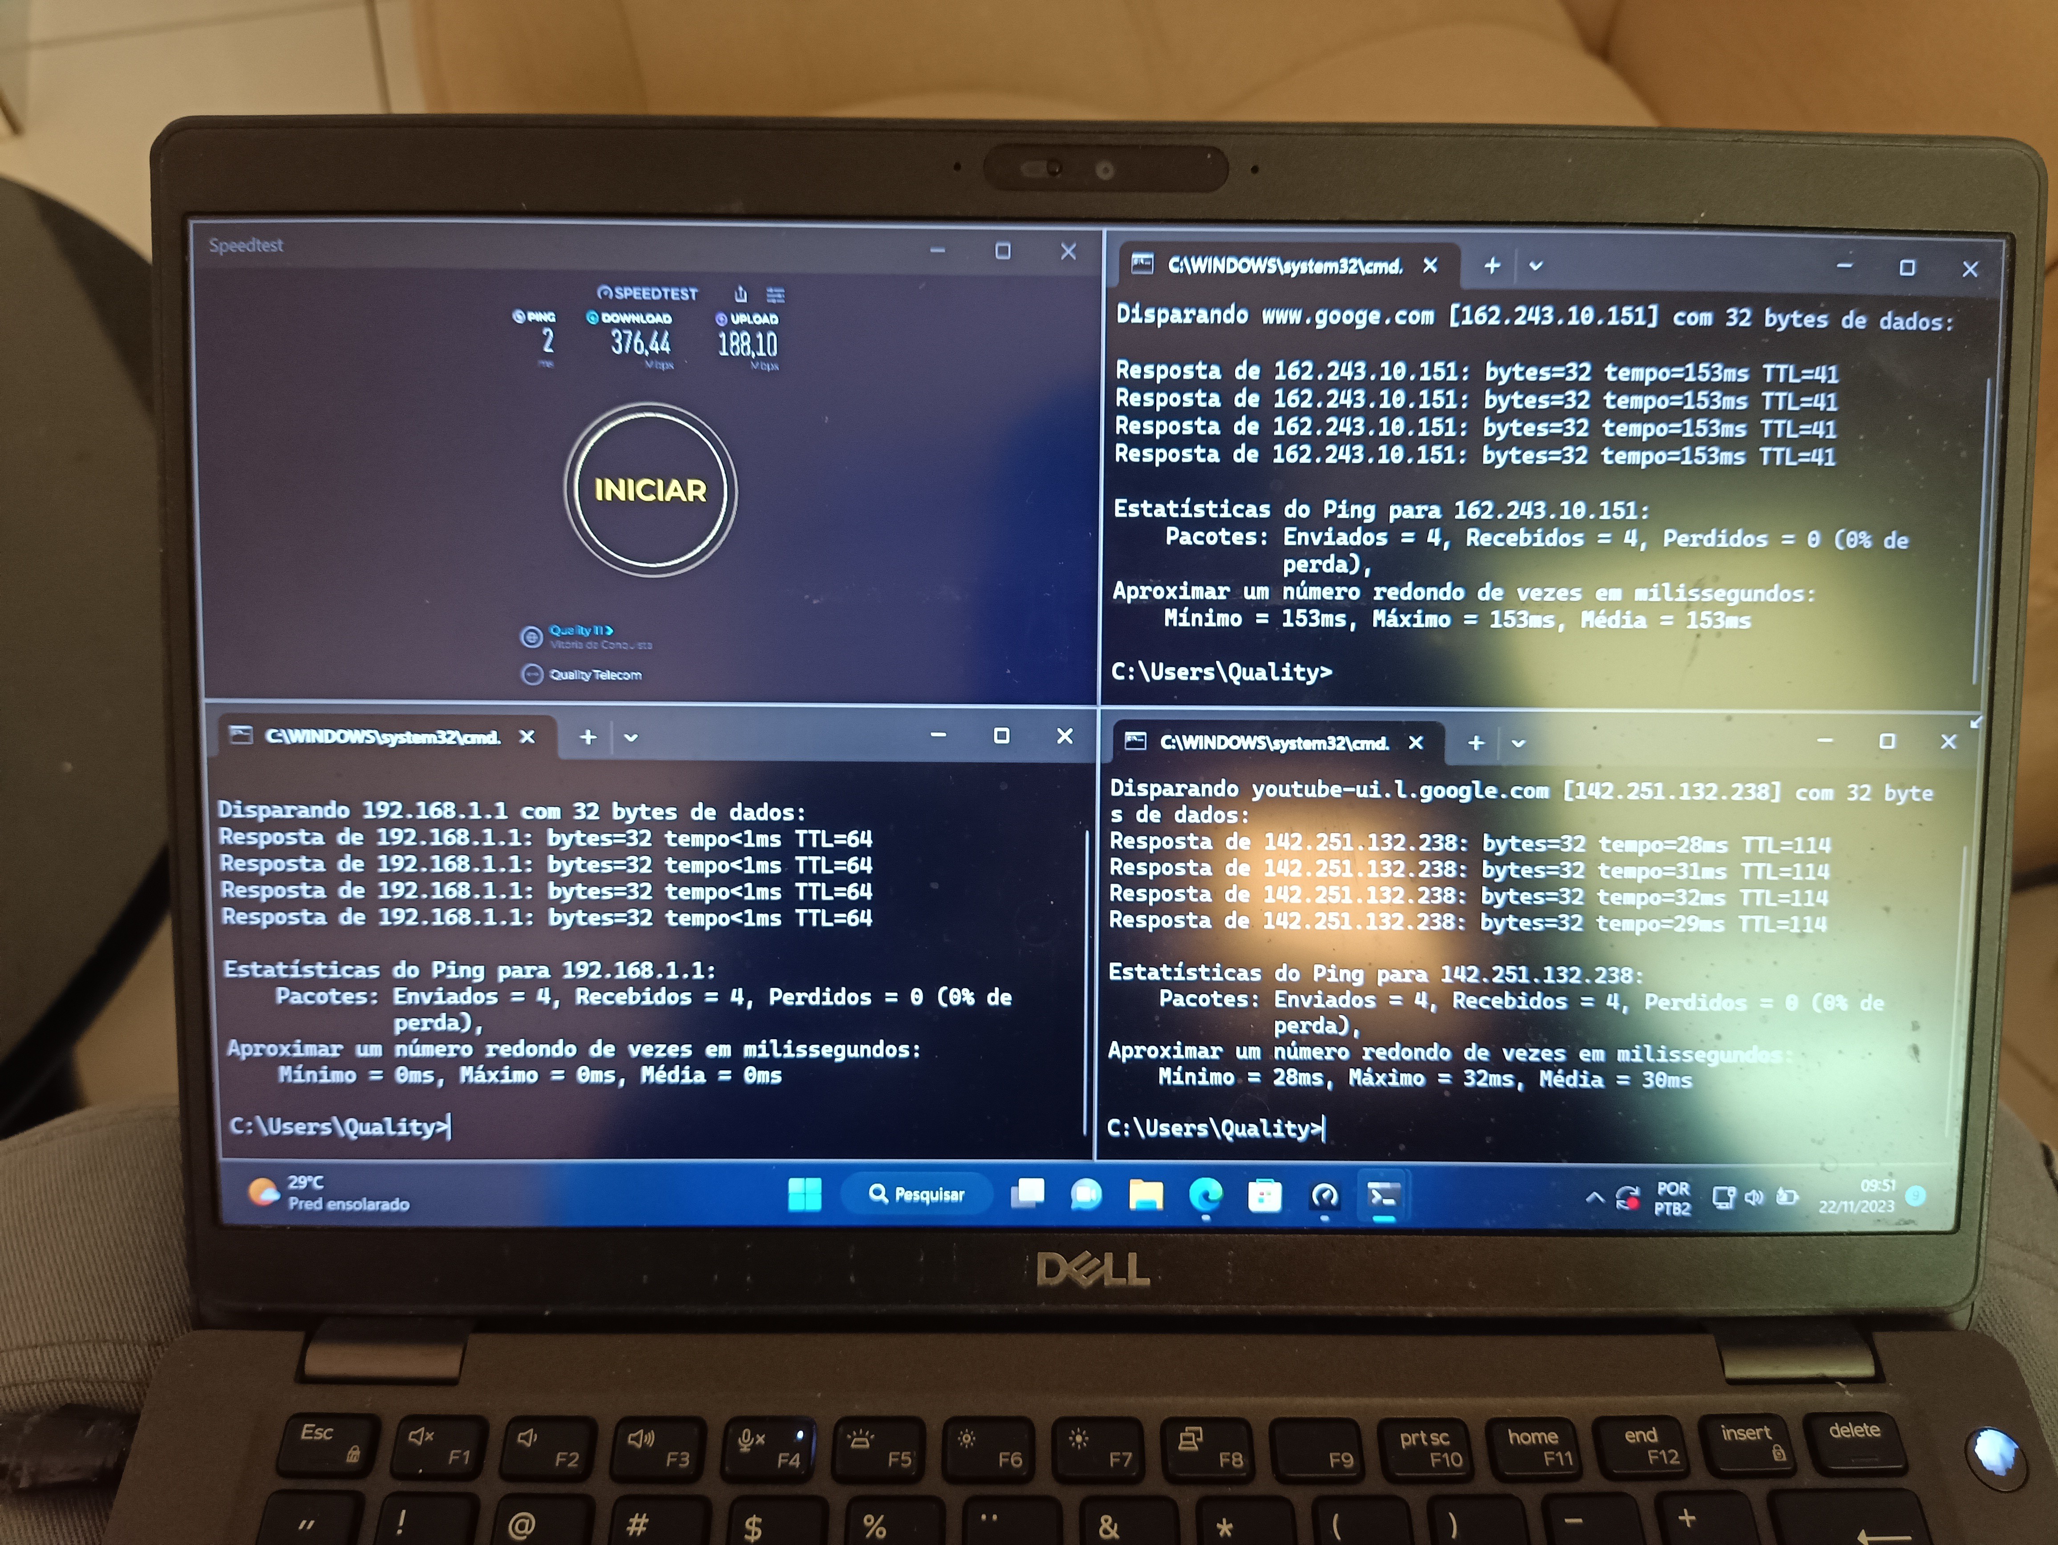Open the Speedtest settings sliders icon
Viewport: 2058px width, 1545px height.
click(775, 295)
